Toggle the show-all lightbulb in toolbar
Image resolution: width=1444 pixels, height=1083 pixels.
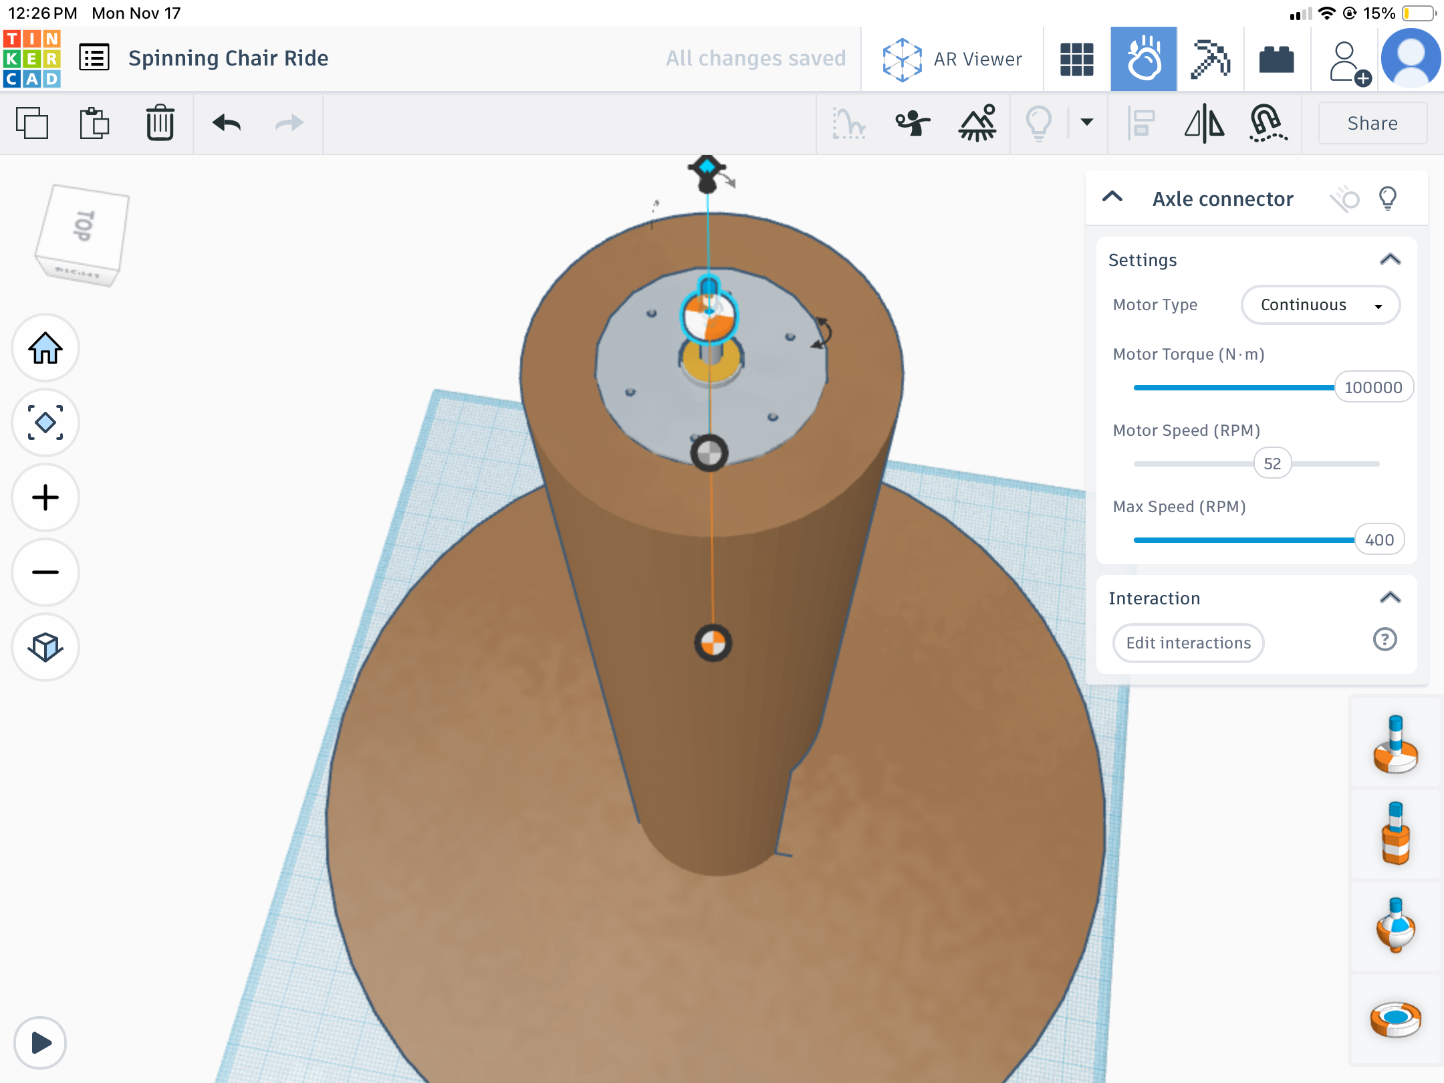[x=1039, y=123]
